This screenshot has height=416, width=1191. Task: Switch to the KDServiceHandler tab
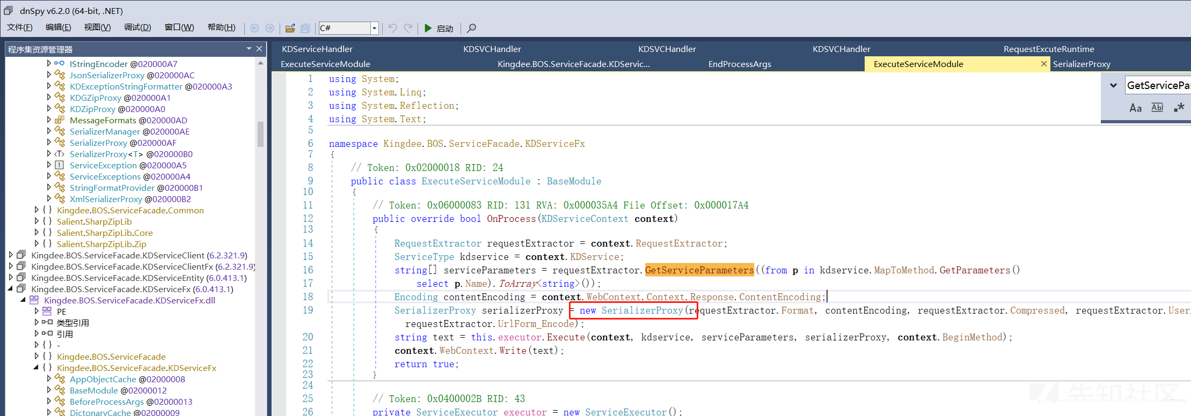[x=317, y=49]
